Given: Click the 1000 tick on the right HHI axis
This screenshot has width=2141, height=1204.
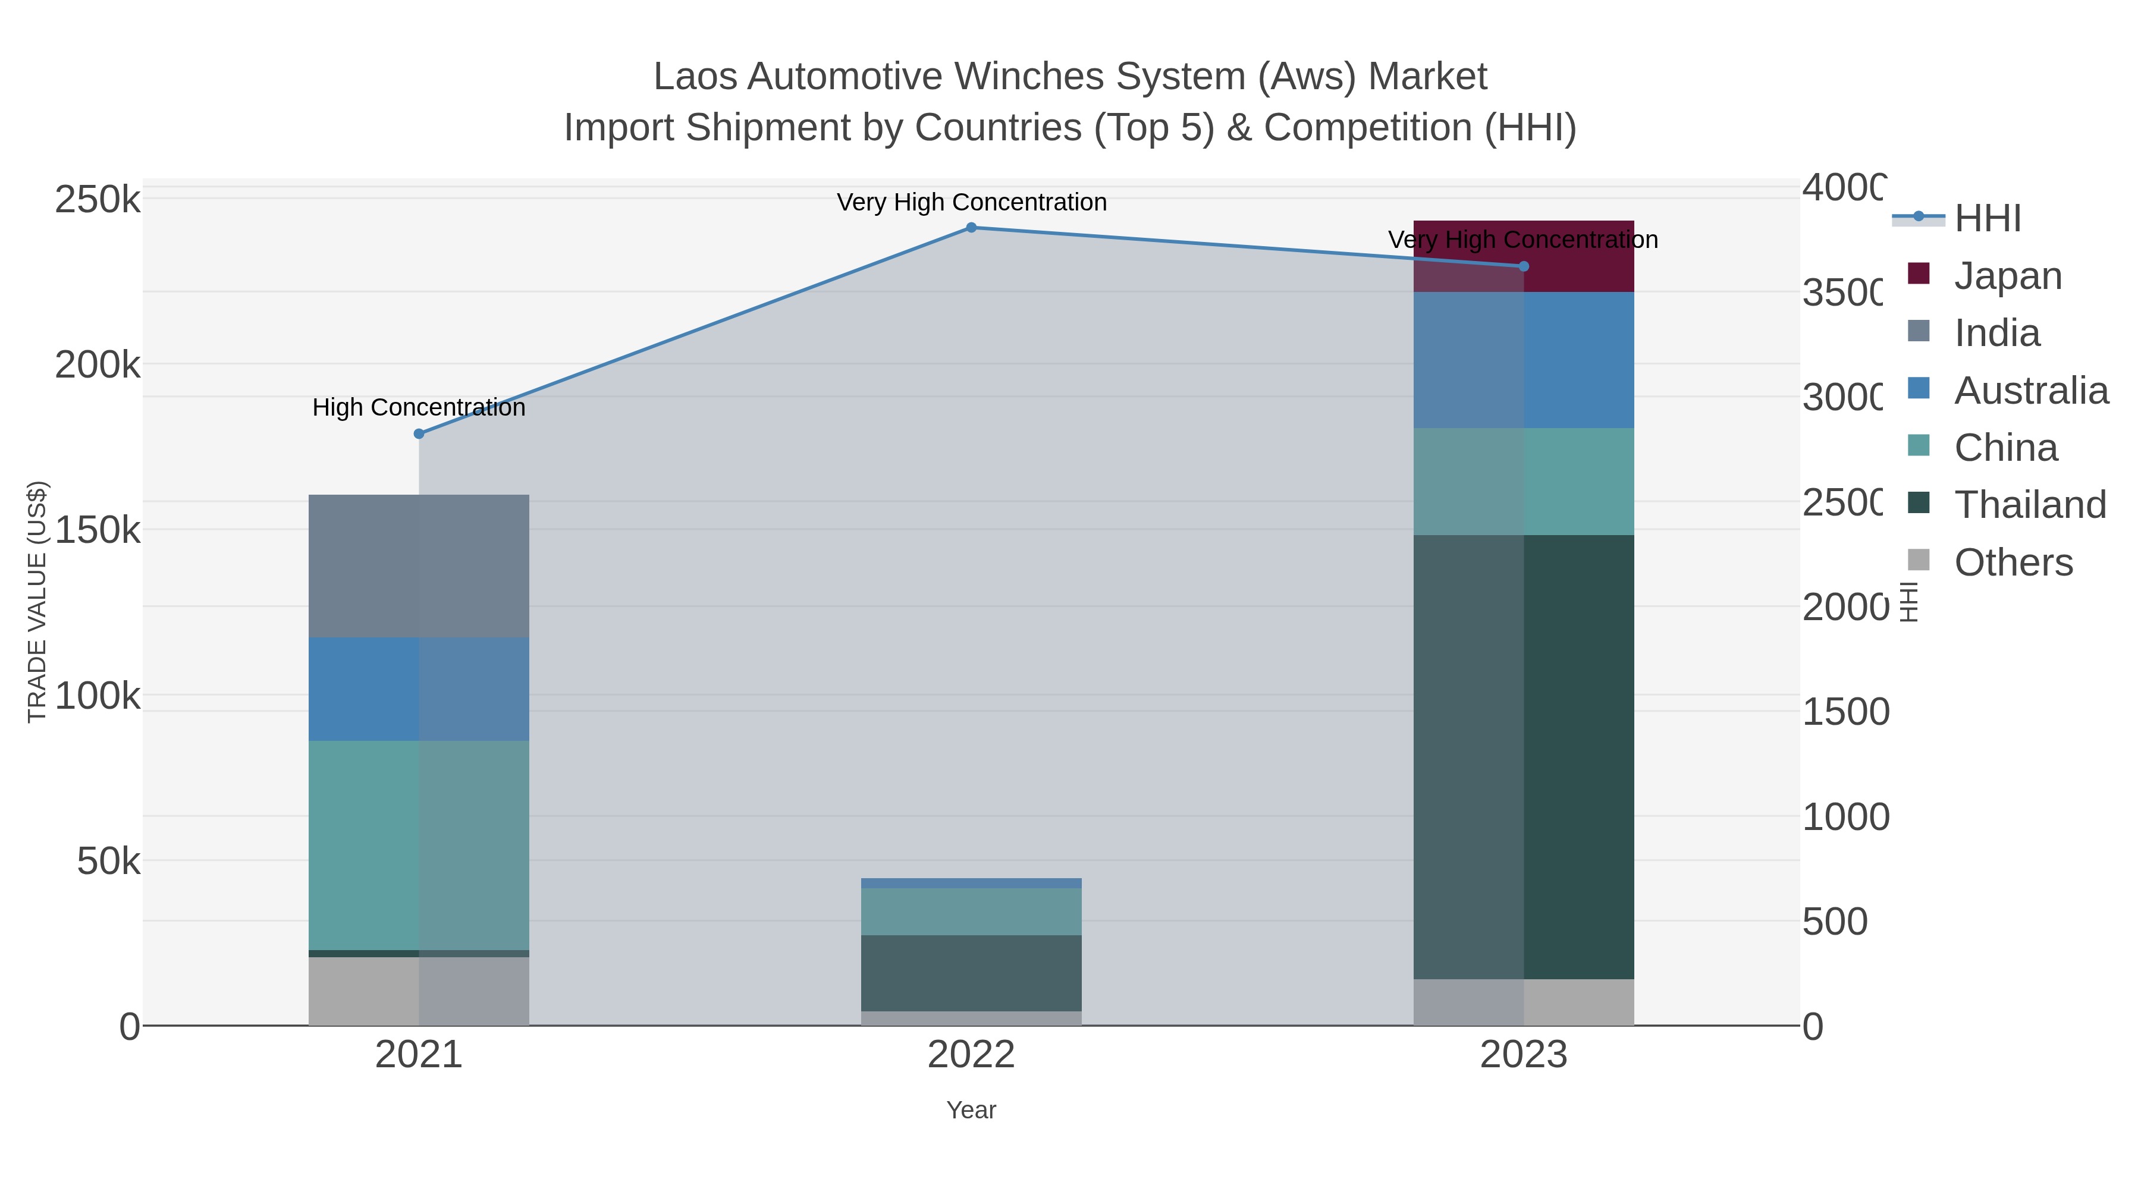Looking at the screenshot, I should click(1846, 817).
